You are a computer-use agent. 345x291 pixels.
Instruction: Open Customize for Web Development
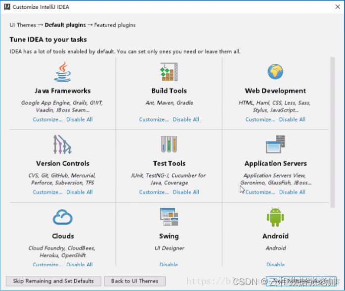tap(260, 119)
